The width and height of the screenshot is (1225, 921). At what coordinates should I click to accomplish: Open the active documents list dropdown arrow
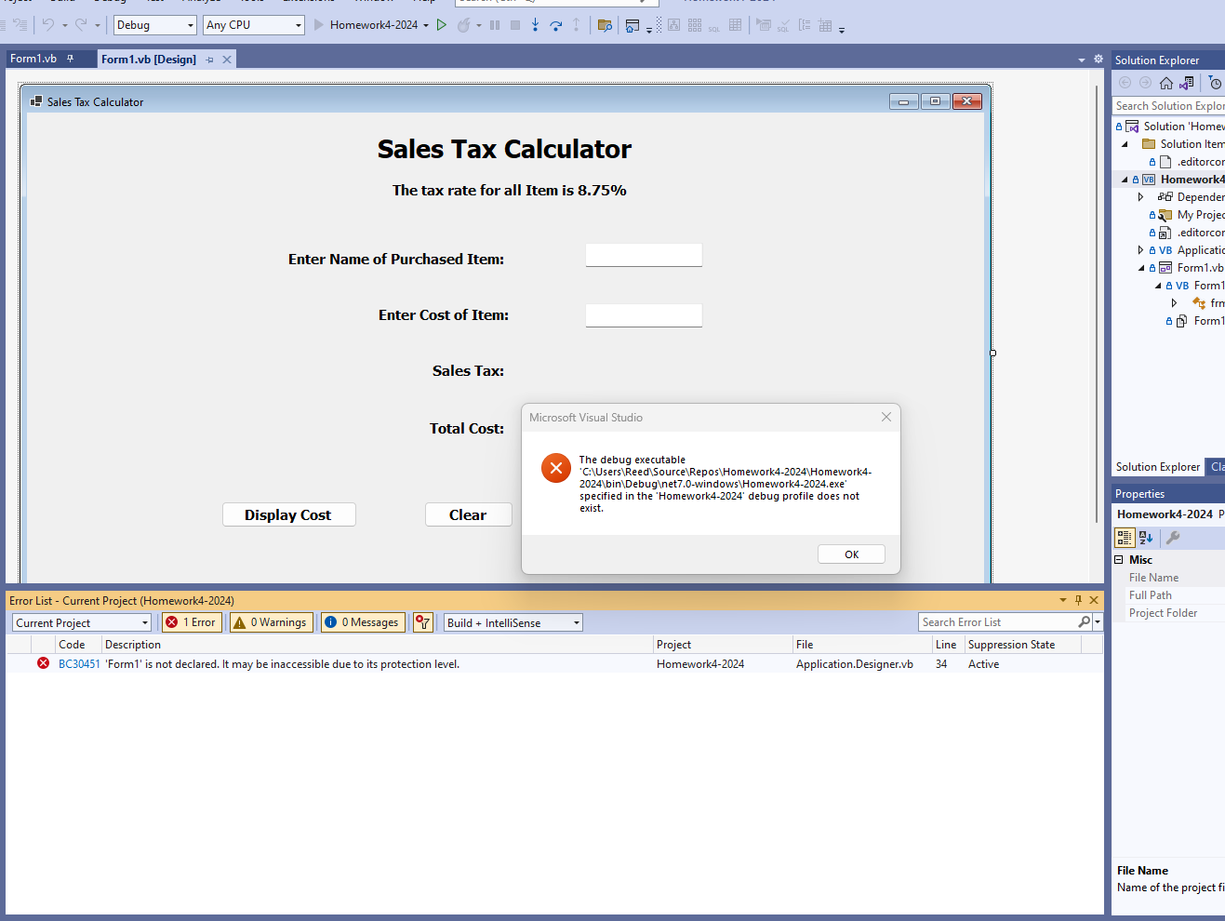pyautogui.click(x=1082, y=60)
